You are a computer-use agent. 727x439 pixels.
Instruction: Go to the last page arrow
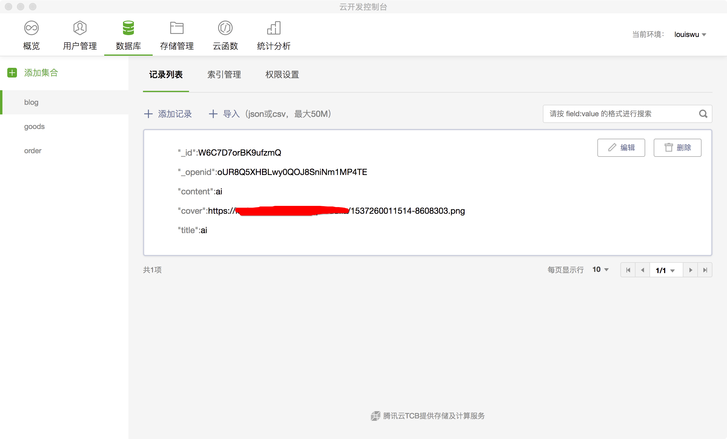coord(705,270)
